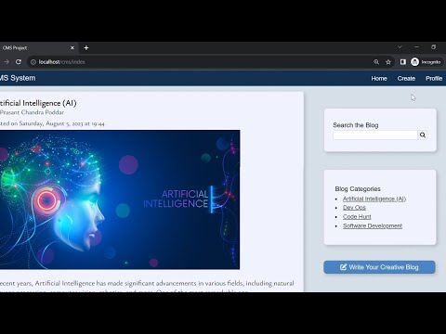The height and width of the screenshot is (334, 446).
Task: Close the CMS Project tab
Action: point(72,47)
